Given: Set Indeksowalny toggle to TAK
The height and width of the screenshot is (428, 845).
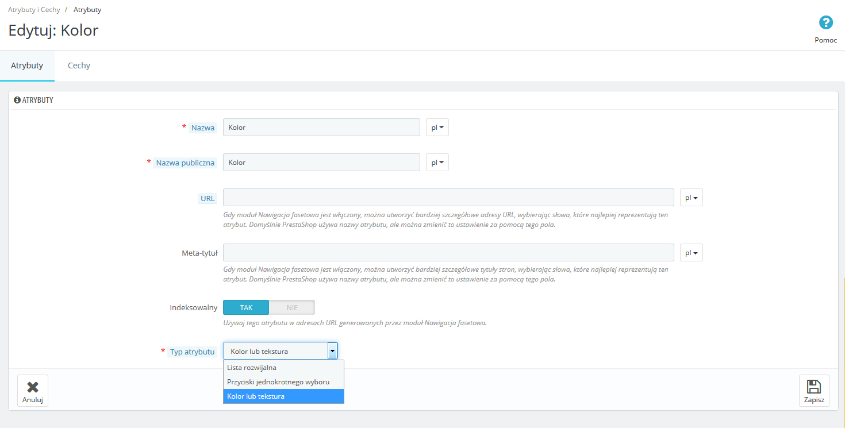Looking at the screenshot, I should (246, 307).
